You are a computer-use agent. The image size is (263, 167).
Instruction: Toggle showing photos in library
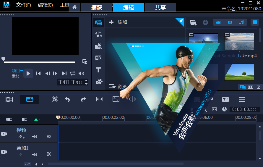[x=230, y=22]
